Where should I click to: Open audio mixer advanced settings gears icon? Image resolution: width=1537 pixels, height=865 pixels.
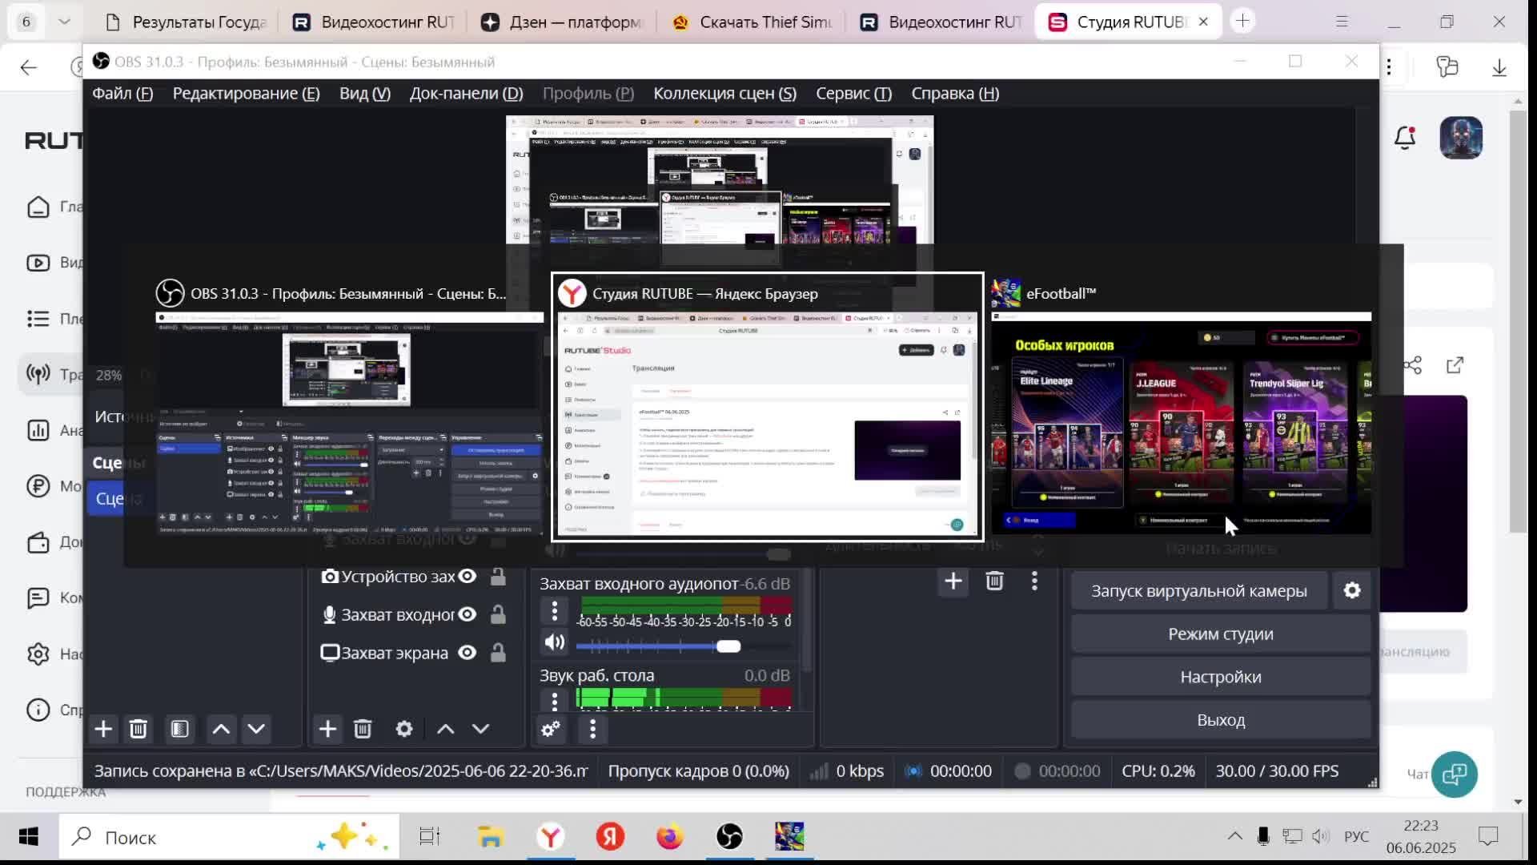click(x=551, y=729)
